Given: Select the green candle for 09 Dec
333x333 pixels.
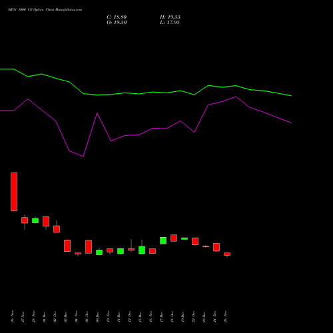Looking at the screenshot, I should (x=99, y=252).
